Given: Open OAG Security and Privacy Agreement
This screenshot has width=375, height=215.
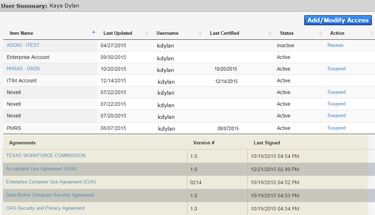Looking at the screenshot, I should [x=45, y=208].
